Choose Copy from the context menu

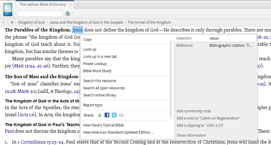[x=87, y=40]
